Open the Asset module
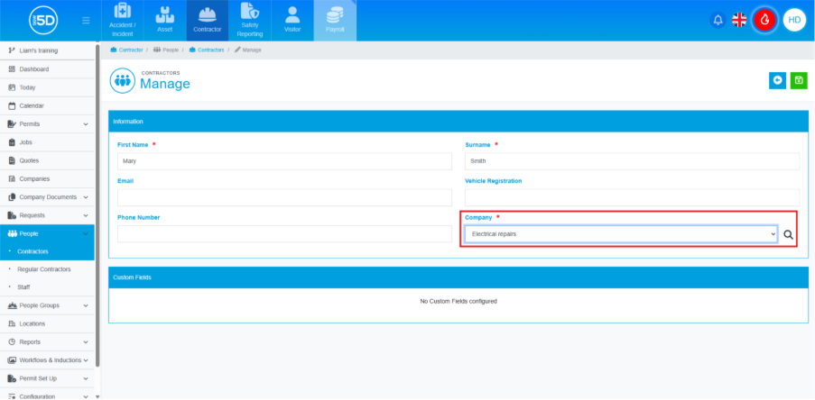Screen dimensions: 815x400 click(165, 21)
